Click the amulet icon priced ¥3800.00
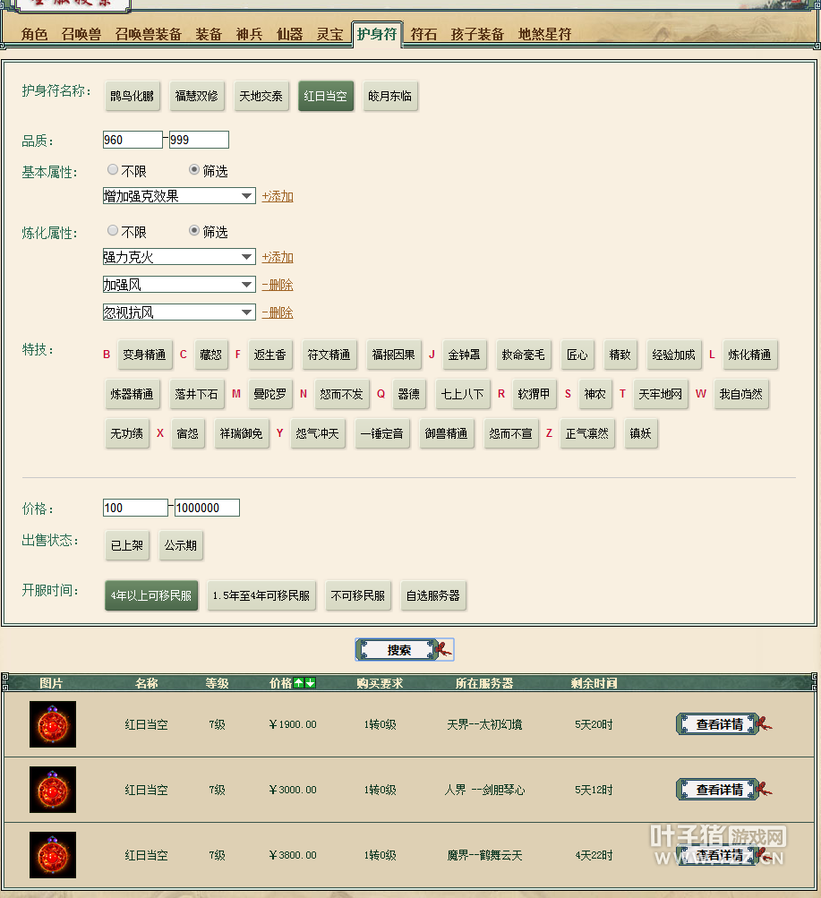The height and width of the screenshot is (898, 821). tap(53, 855)
